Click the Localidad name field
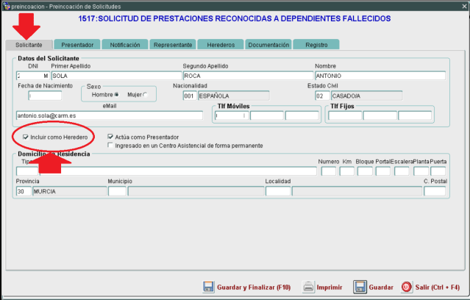This screenshot has height=300, width=470. click(x=357, y=191)
